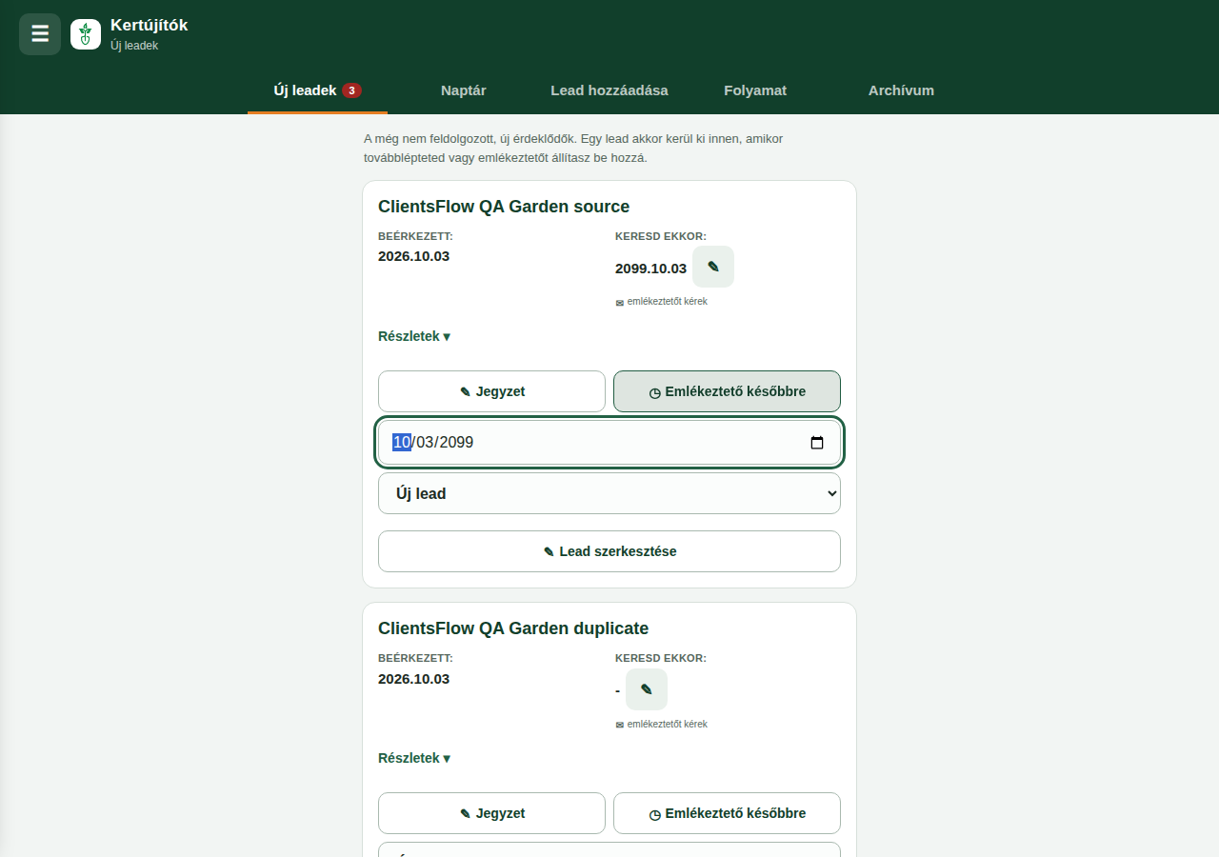Expand Részletek for the duplicate lead
This screenshot has width=1219, height=857.
click(x=414, y=758)
